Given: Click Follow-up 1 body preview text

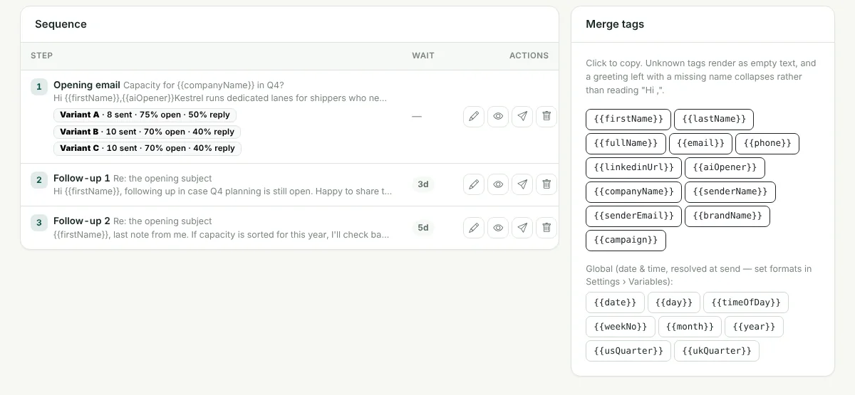Looking at the screenshot, I should (223, 191).
